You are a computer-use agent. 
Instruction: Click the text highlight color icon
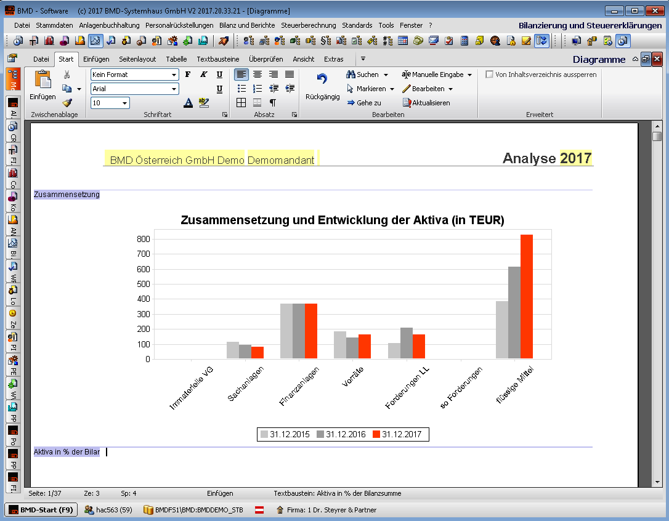pos(204,102)
